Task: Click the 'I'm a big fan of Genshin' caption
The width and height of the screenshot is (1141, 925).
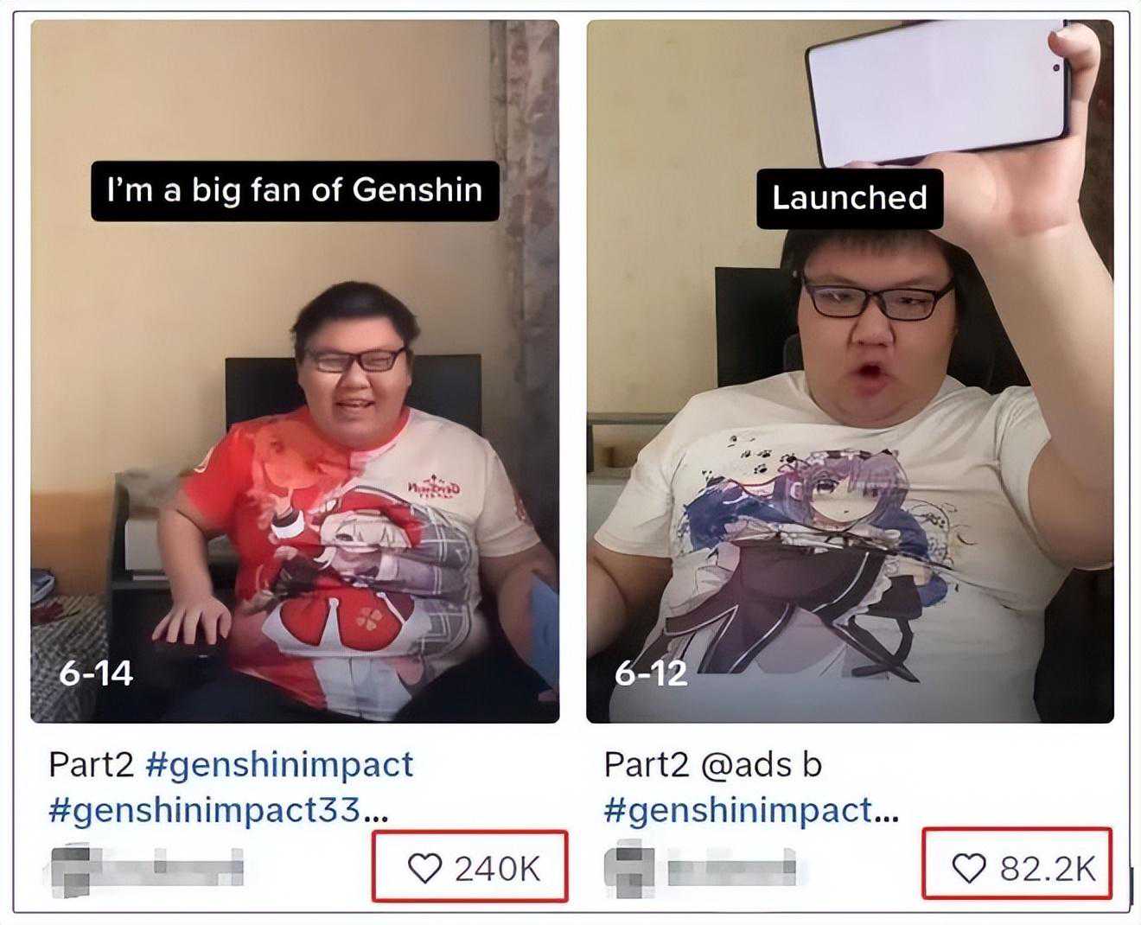Action: (295, 190)
